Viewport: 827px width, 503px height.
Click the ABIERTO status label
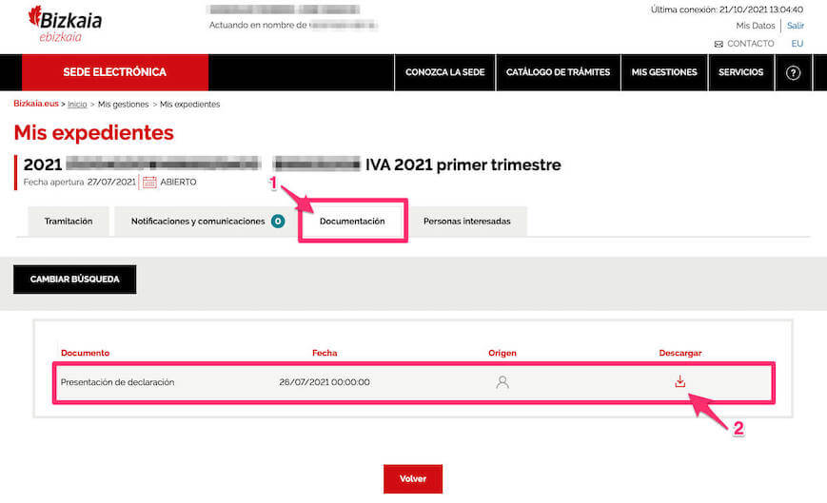point(178,182)
